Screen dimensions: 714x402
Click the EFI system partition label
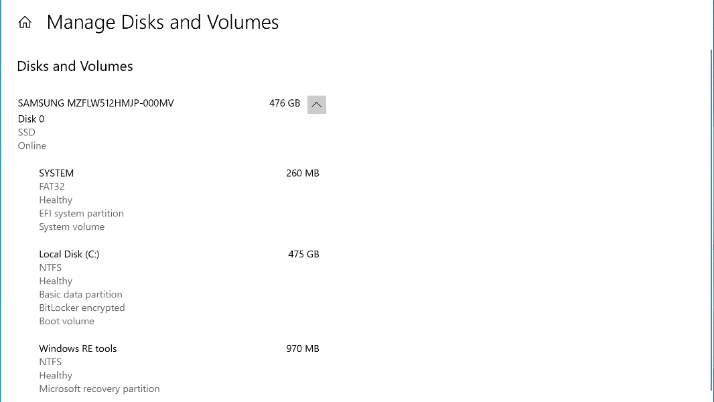pyautogui.click(x=81, y=213)
